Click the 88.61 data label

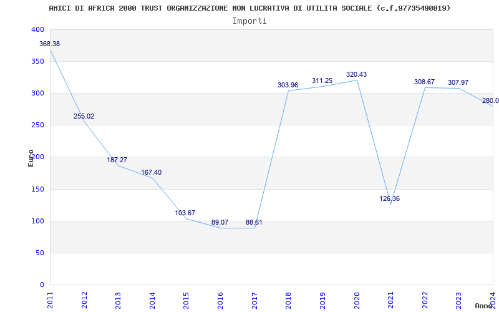[254, 222]
